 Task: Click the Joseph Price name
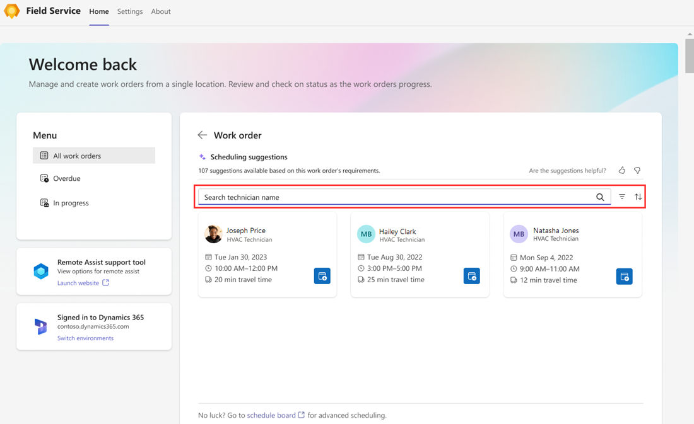click(245, 231)
